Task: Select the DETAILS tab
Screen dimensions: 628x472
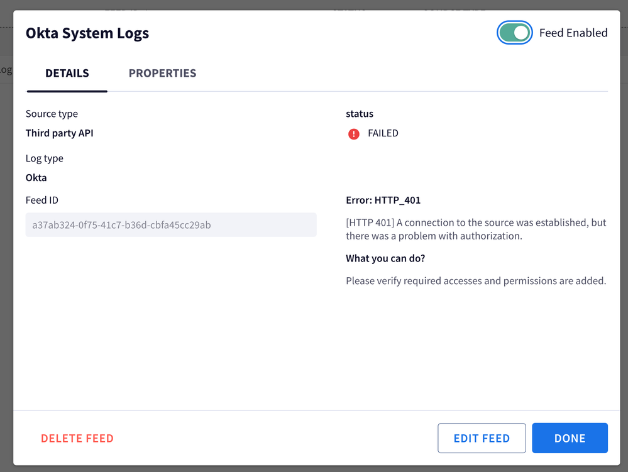Action: point(67,74)
